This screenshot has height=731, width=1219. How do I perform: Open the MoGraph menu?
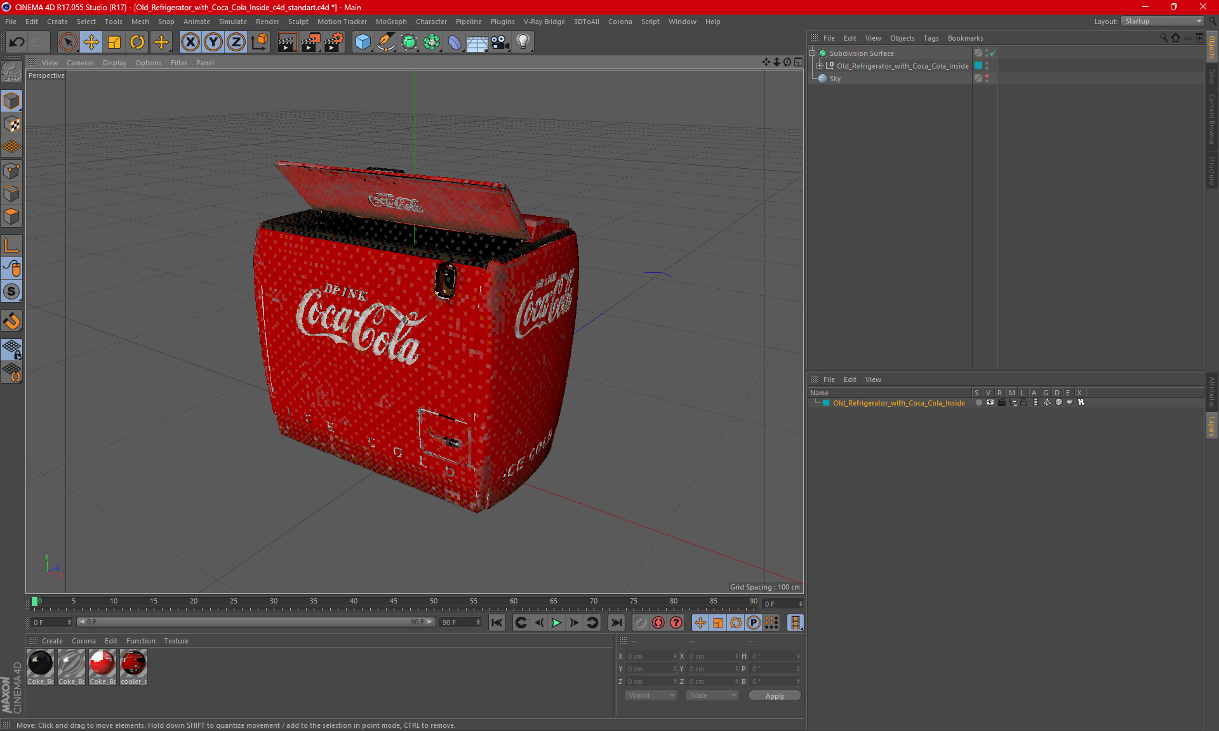[x=391, y=22]
